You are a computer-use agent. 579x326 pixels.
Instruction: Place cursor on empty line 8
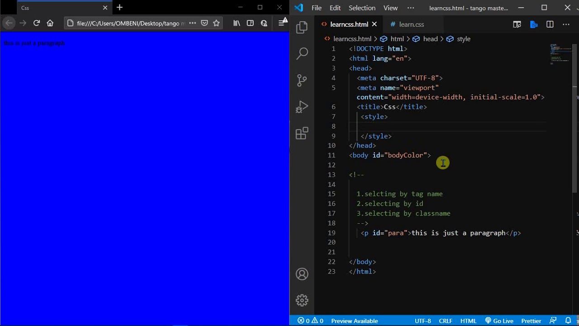pyautogui.click(x=448, y=126)
